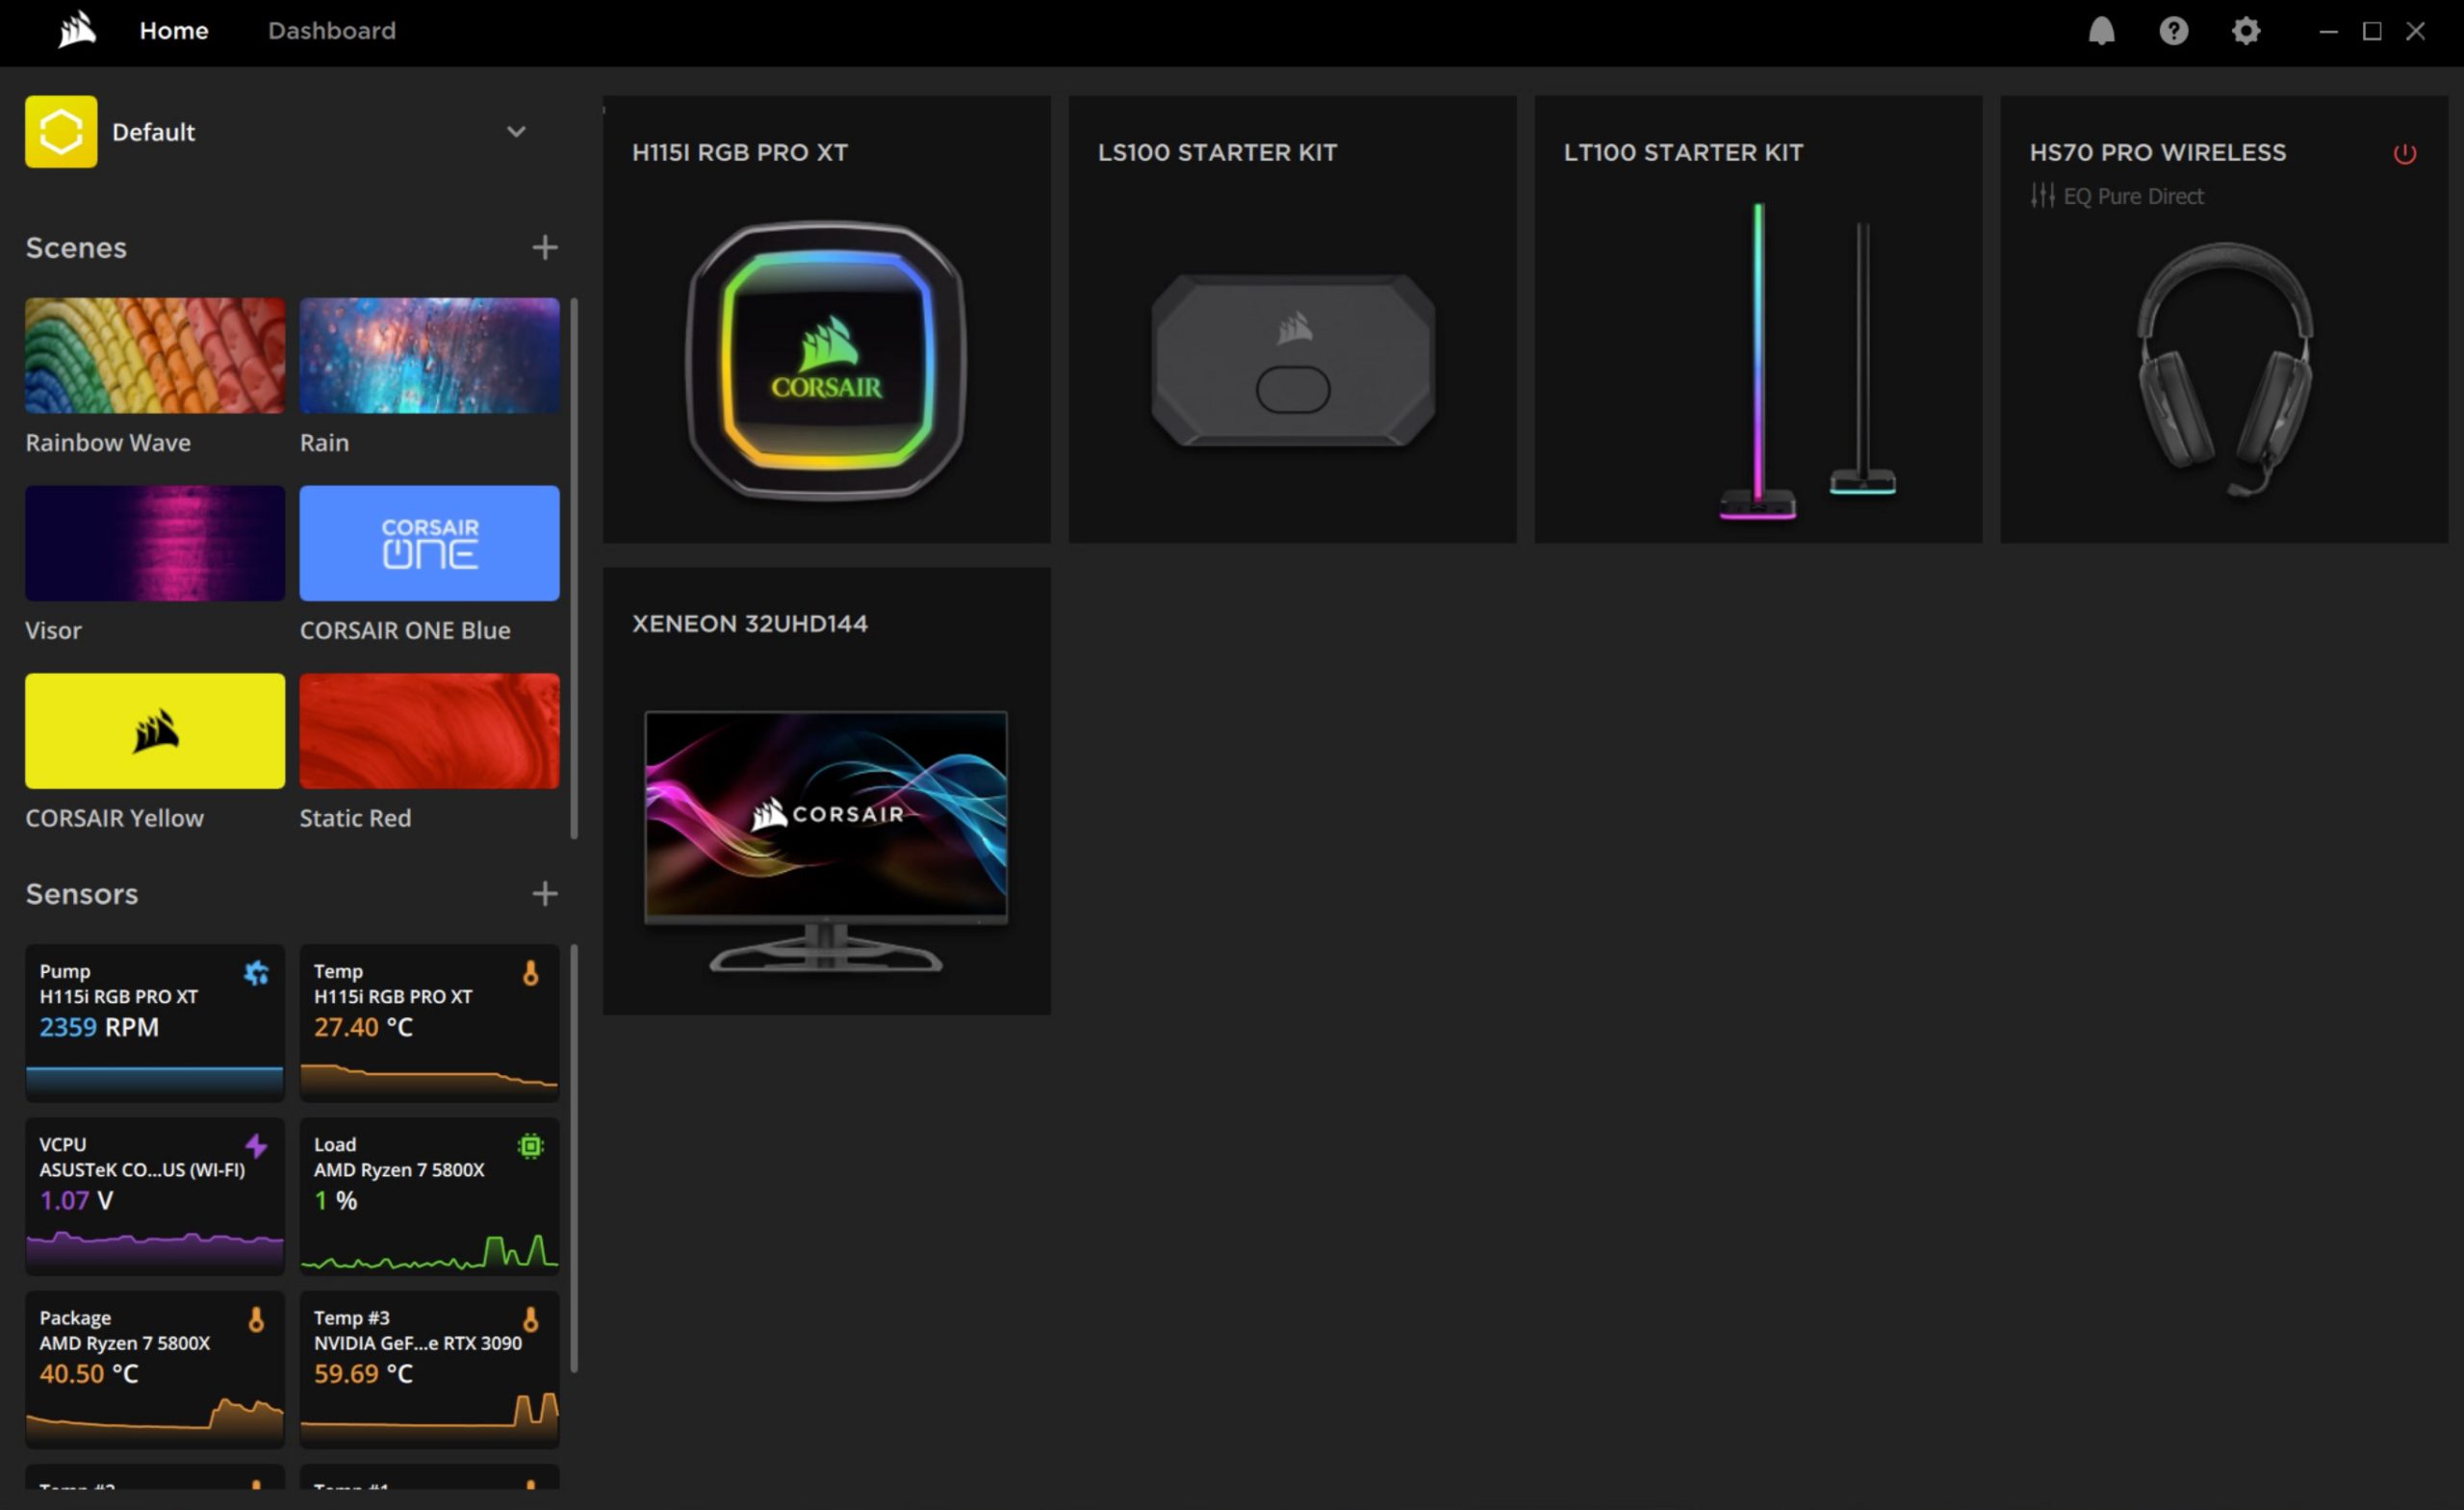2464x1510 pixels.
Task: Switch to the Dashboard tab
Action: [331, 31]
